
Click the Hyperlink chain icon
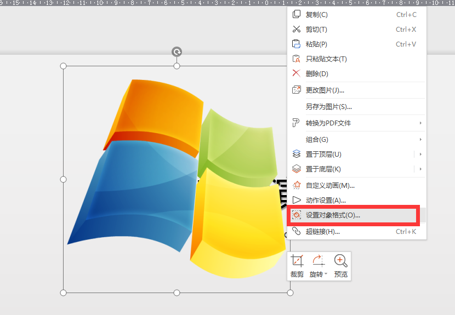click(x=296, y=231)
